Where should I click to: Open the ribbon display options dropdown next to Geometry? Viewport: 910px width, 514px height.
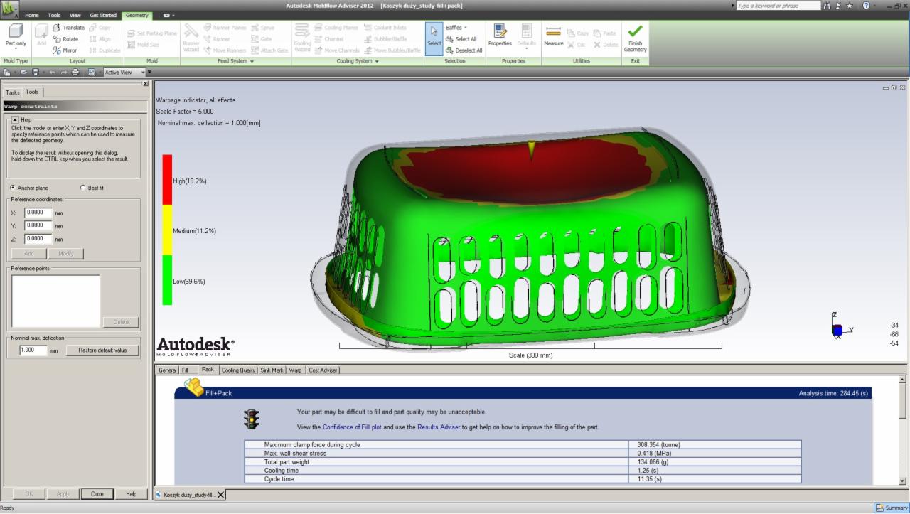pyautogui.click(x=168, y=15)
